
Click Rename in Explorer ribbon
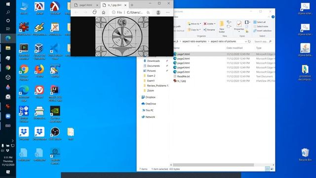click(x=209, y=30)
